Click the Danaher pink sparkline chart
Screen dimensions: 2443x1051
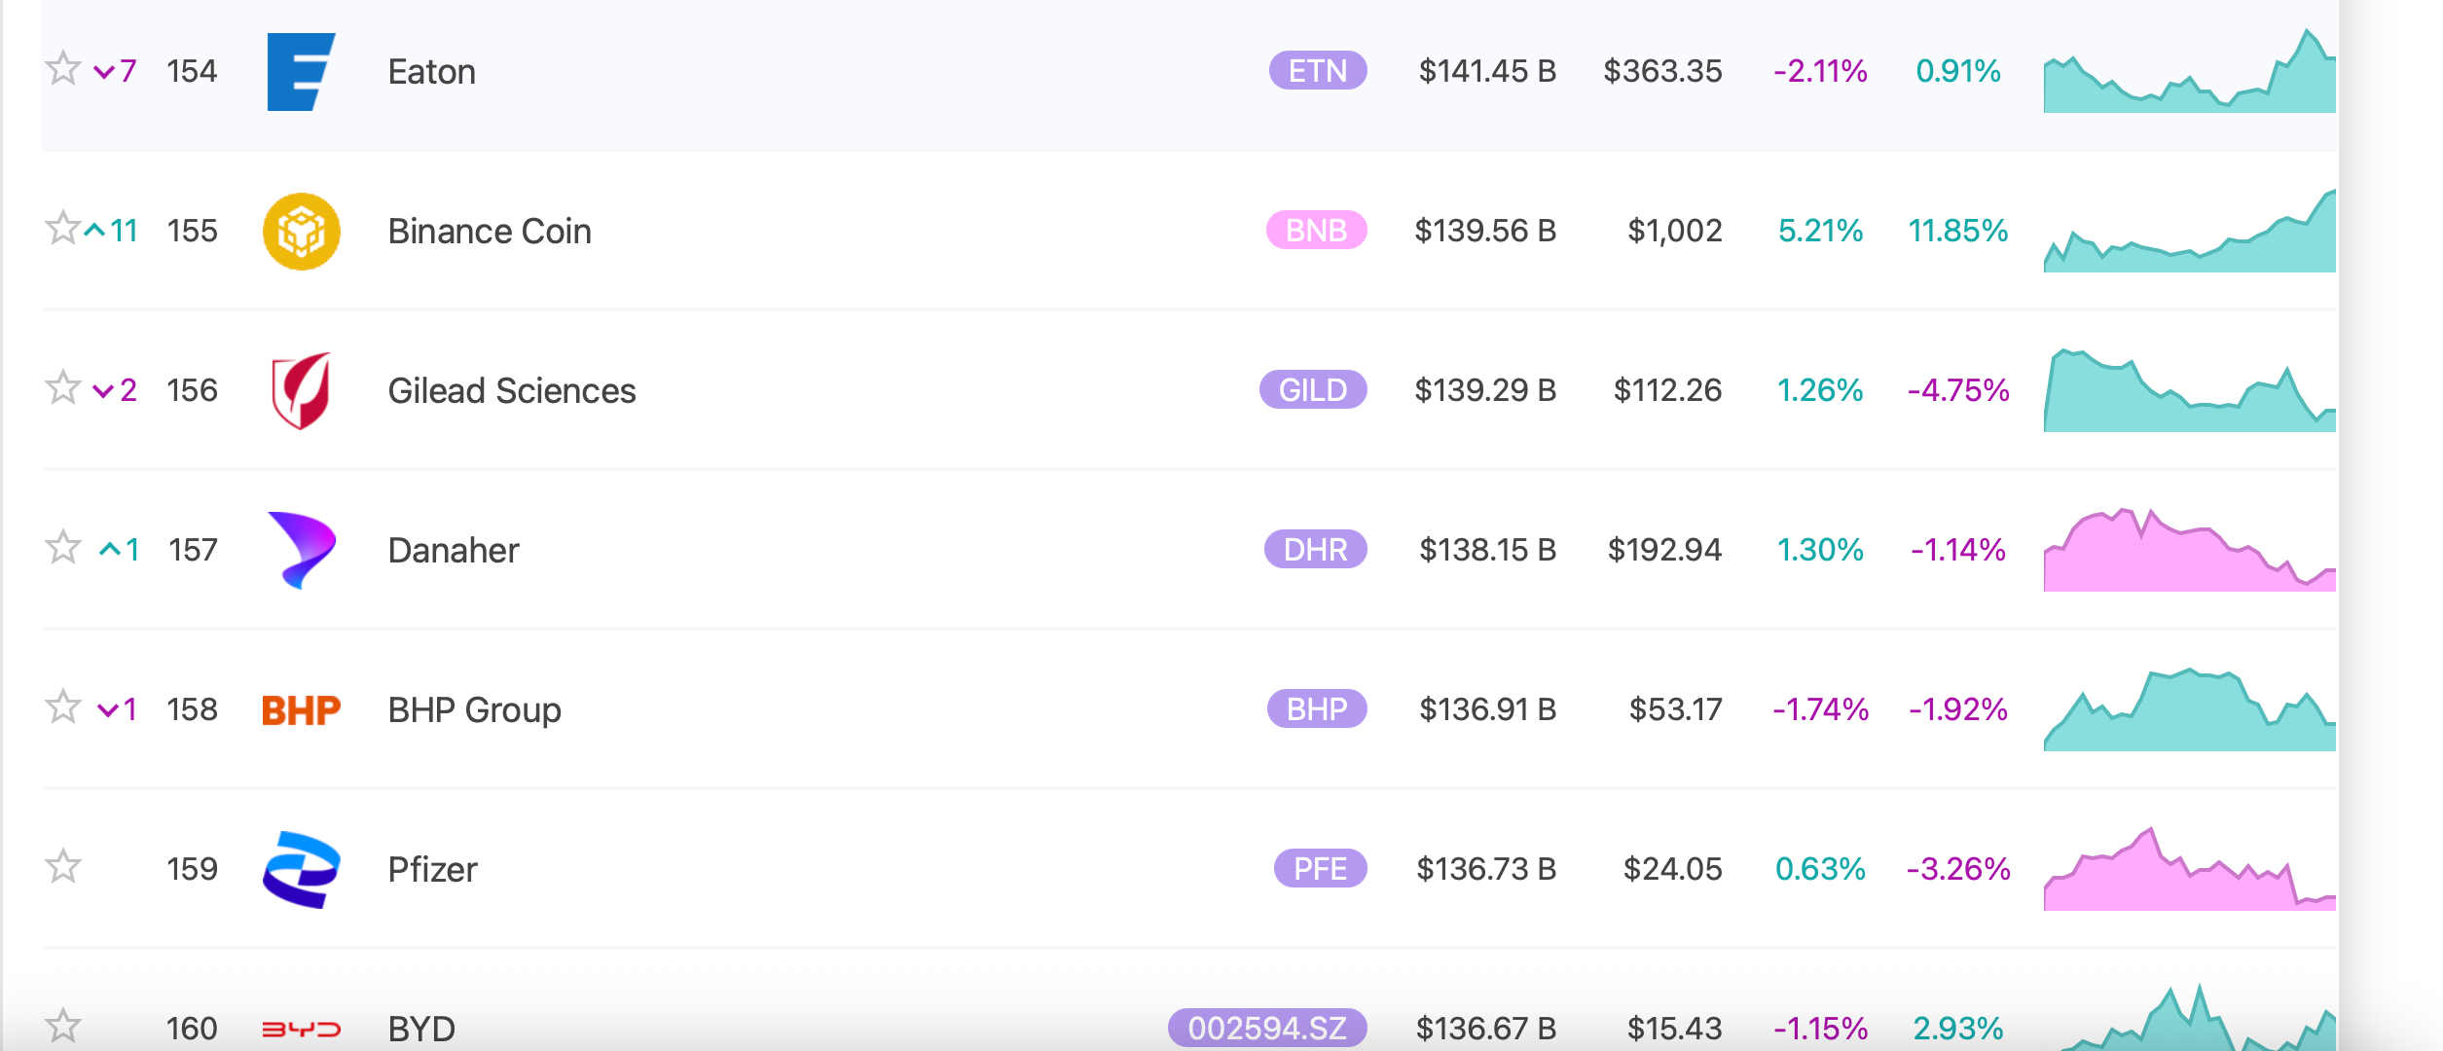tap(2189, 553)
